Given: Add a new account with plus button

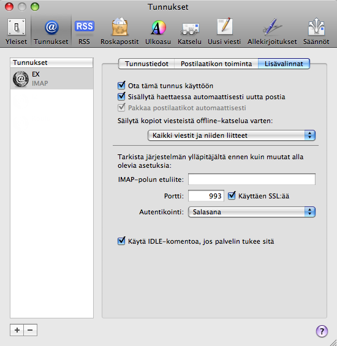Looking at the screenshot, I should pos(17,330).
